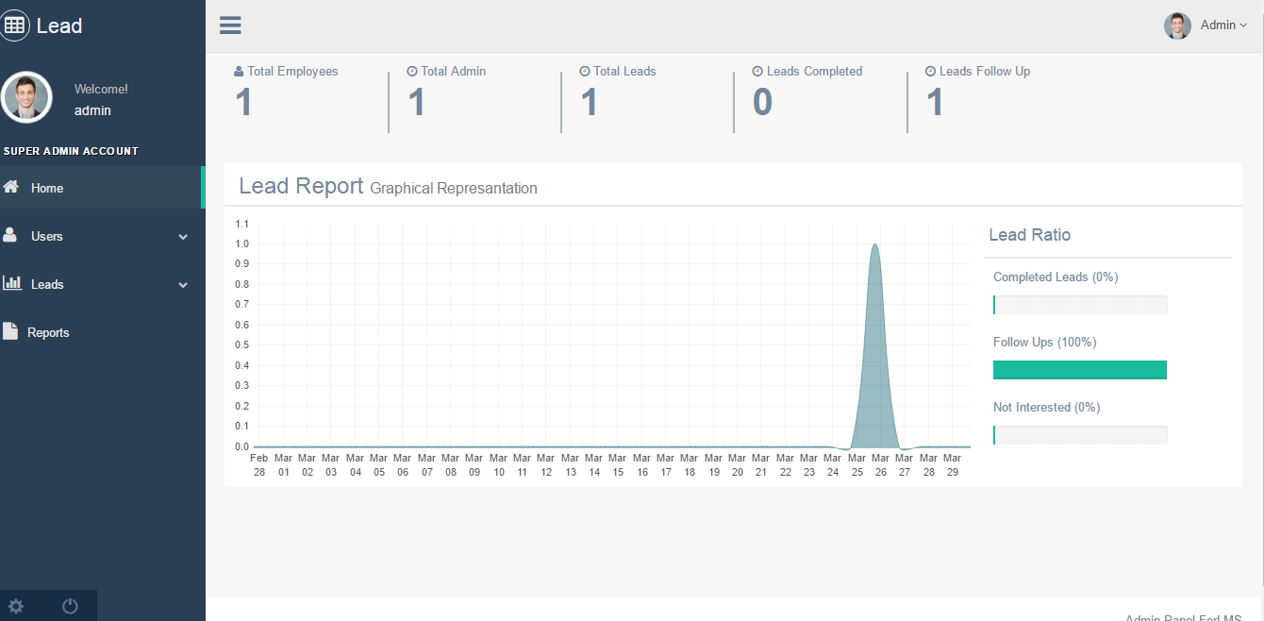The height and width of the screenshot is (621, 1264).
Task: Click the Users person icon in sidebar
Action: [10, 235]
